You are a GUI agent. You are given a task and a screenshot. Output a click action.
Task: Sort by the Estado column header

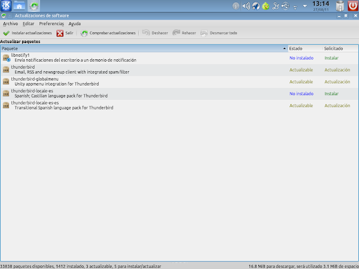[x=305, y=48]
